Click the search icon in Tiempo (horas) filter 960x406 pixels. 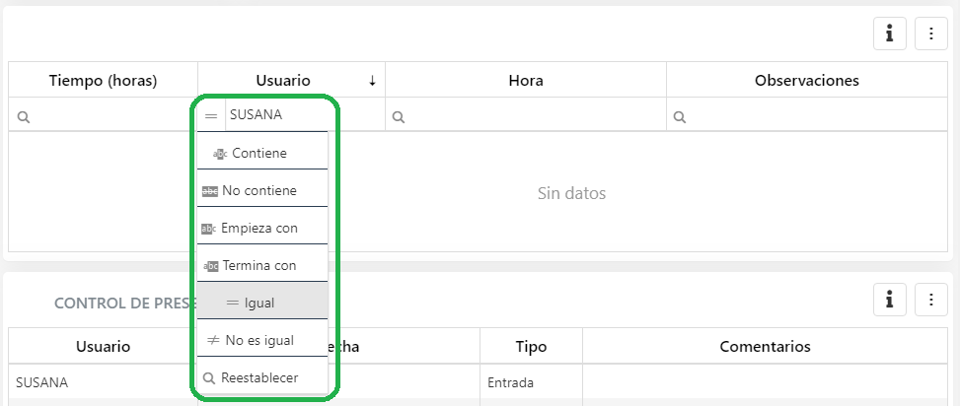tap(24, 116)
